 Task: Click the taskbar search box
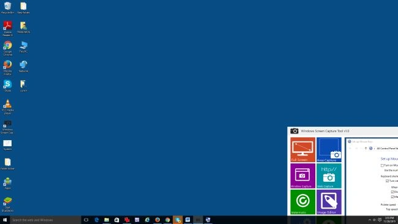(46, 220)
